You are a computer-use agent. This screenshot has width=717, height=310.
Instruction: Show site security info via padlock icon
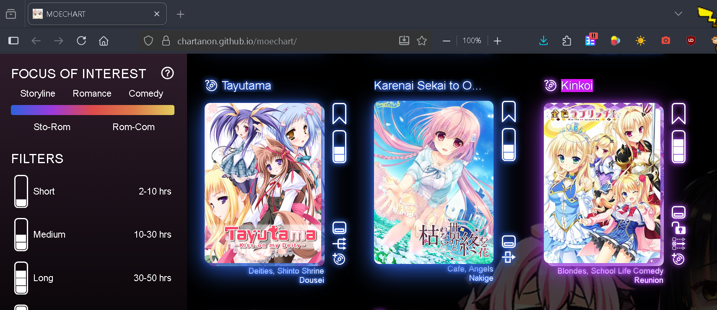tap(166, 41)
